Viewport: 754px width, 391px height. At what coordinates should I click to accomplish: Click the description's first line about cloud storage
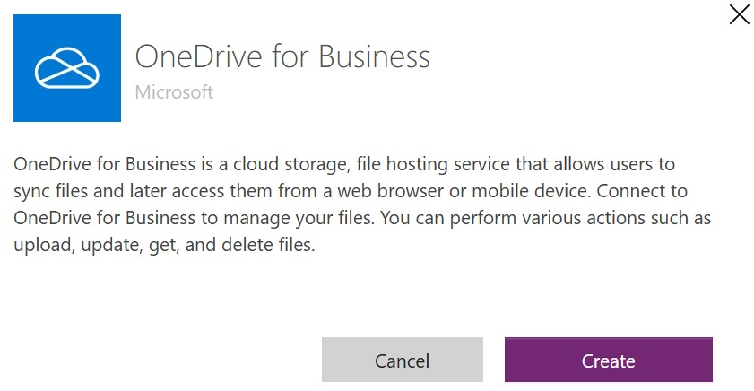coord(344,165)
